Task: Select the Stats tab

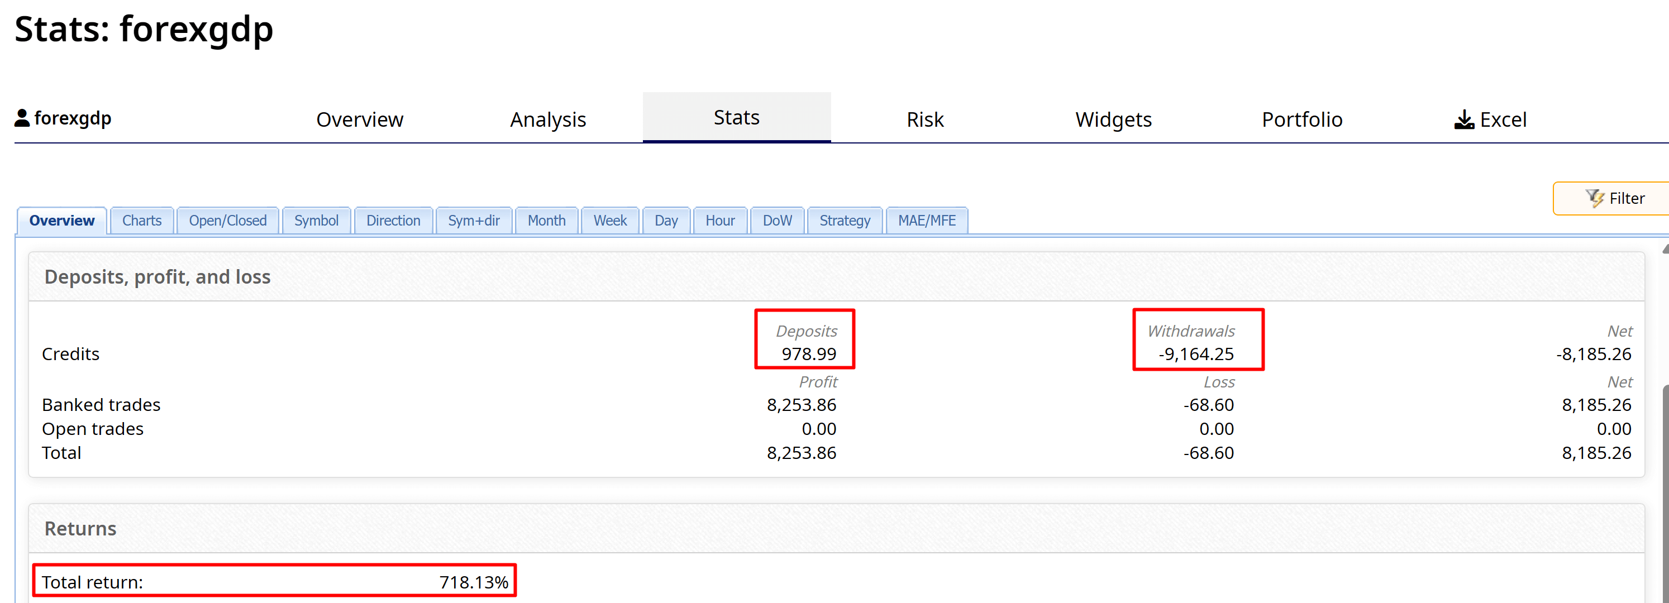Action: coord(737,117)
